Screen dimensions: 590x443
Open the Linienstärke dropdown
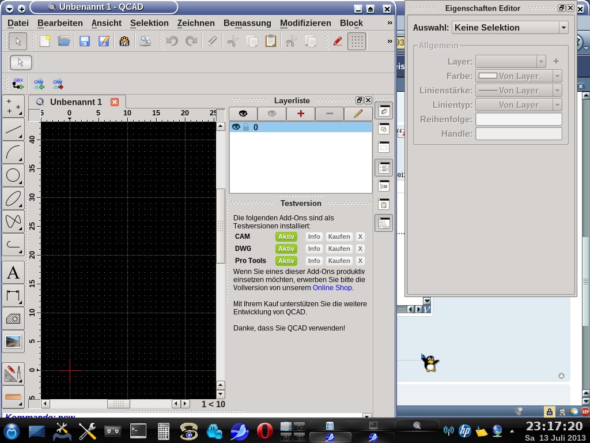pyautogui.click(x=519, y=91)
